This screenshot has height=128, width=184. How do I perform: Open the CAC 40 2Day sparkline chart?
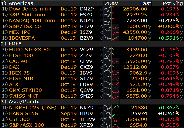[111, 61]
